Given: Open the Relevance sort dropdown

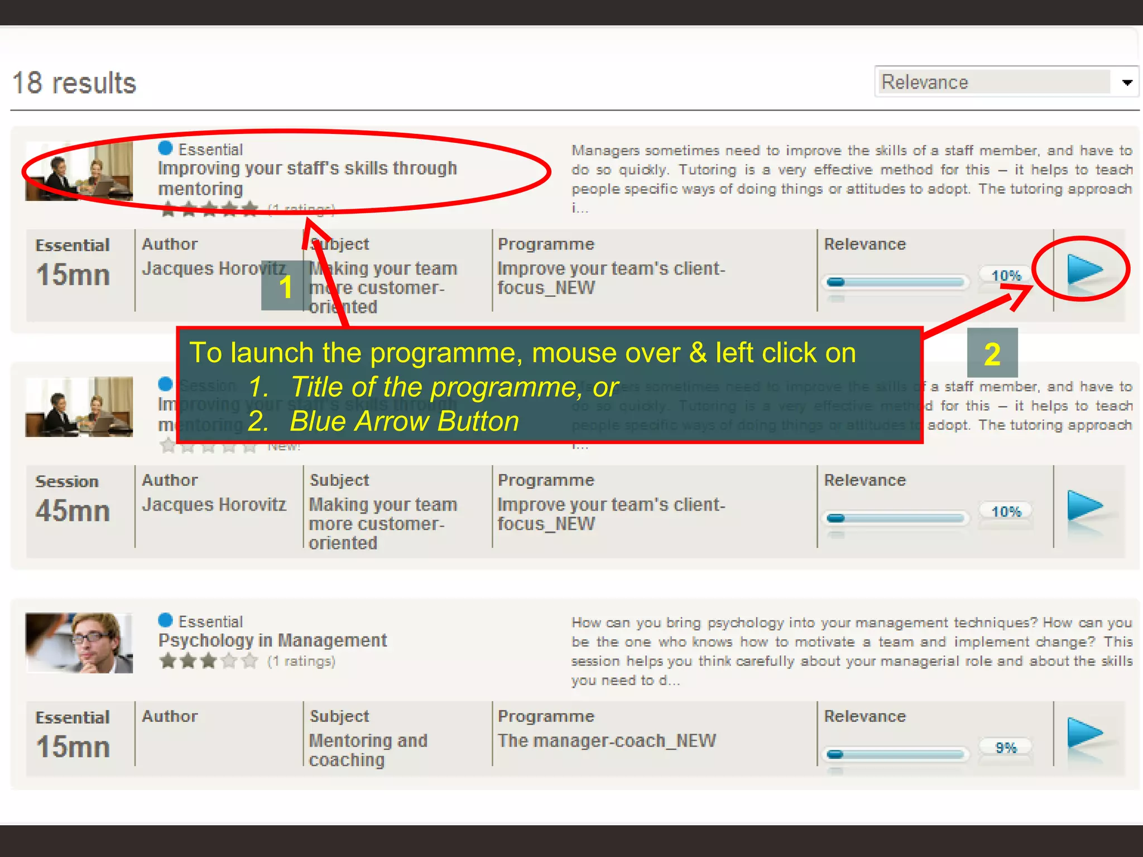Looking at the screenshot, I should click(x=1006, y=82).
